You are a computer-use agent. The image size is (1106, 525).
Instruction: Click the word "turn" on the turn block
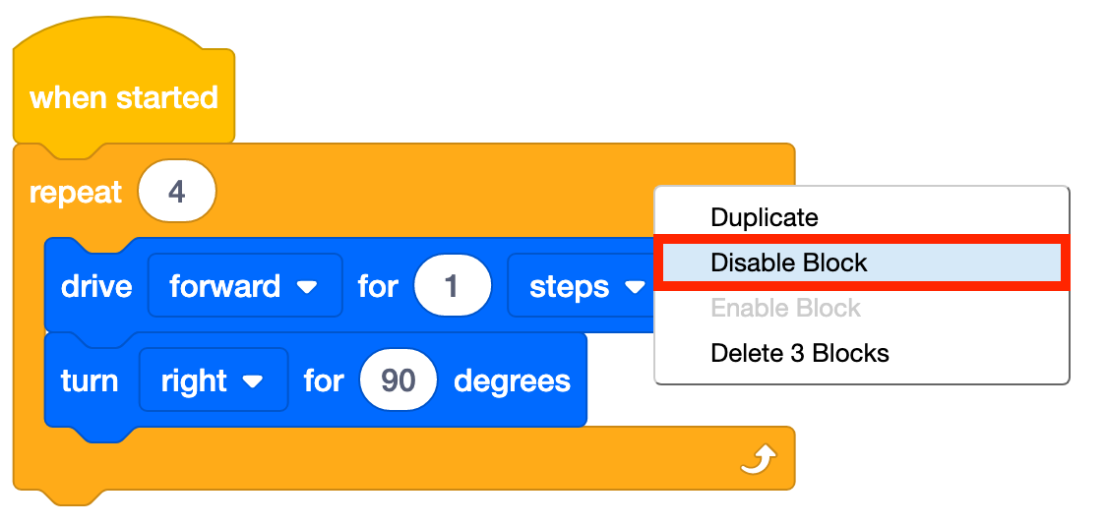pos(89,381)
